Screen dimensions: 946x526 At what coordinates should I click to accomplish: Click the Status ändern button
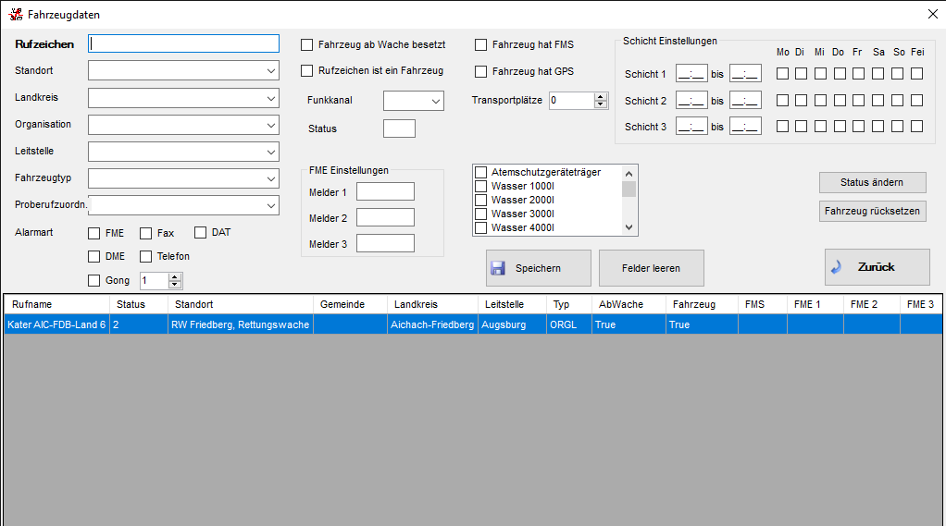872,183
